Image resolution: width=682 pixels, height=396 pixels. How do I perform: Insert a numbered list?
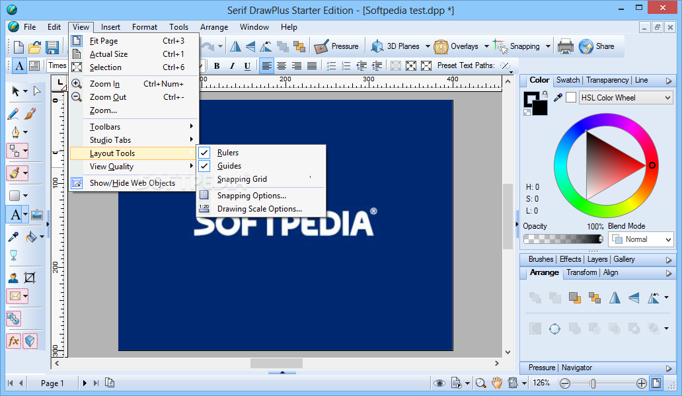click(346, 65)
